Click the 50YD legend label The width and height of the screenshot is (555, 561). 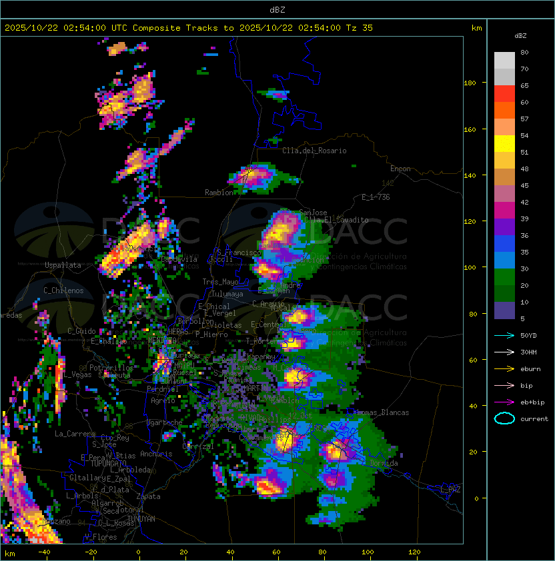528,336
